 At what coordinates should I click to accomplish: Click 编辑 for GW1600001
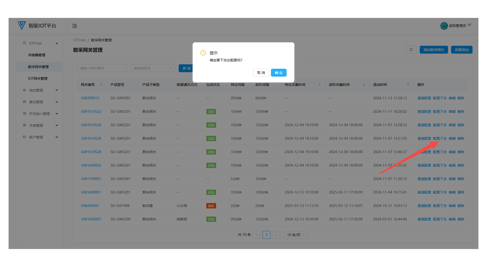point(452,192)
